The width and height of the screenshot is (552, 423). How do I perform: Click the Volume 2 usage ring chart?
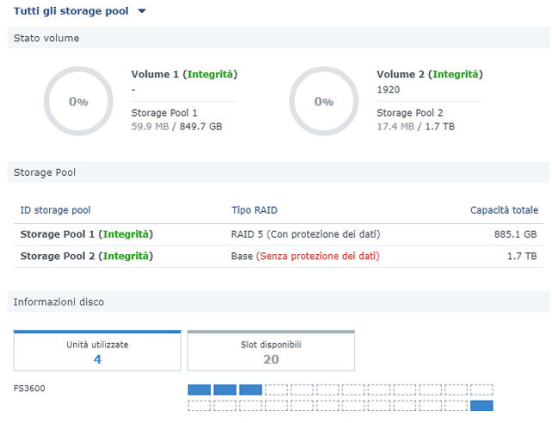pyautogui.click(x=323, y=101)
